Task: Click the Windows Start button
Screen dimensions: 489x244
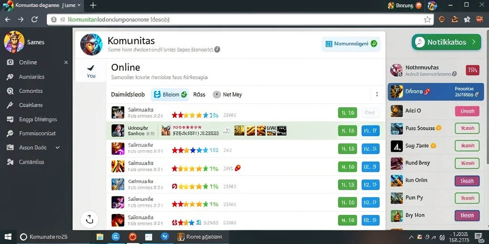Action: 8,237
